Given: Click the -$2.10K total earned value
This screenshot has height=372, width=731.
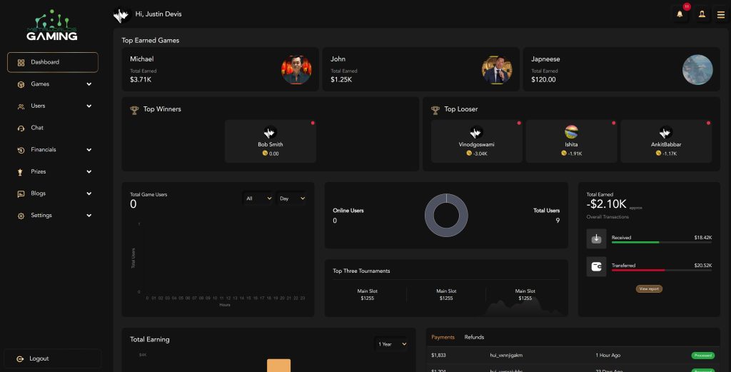Looking at the screenshot, I should (607, 204).
